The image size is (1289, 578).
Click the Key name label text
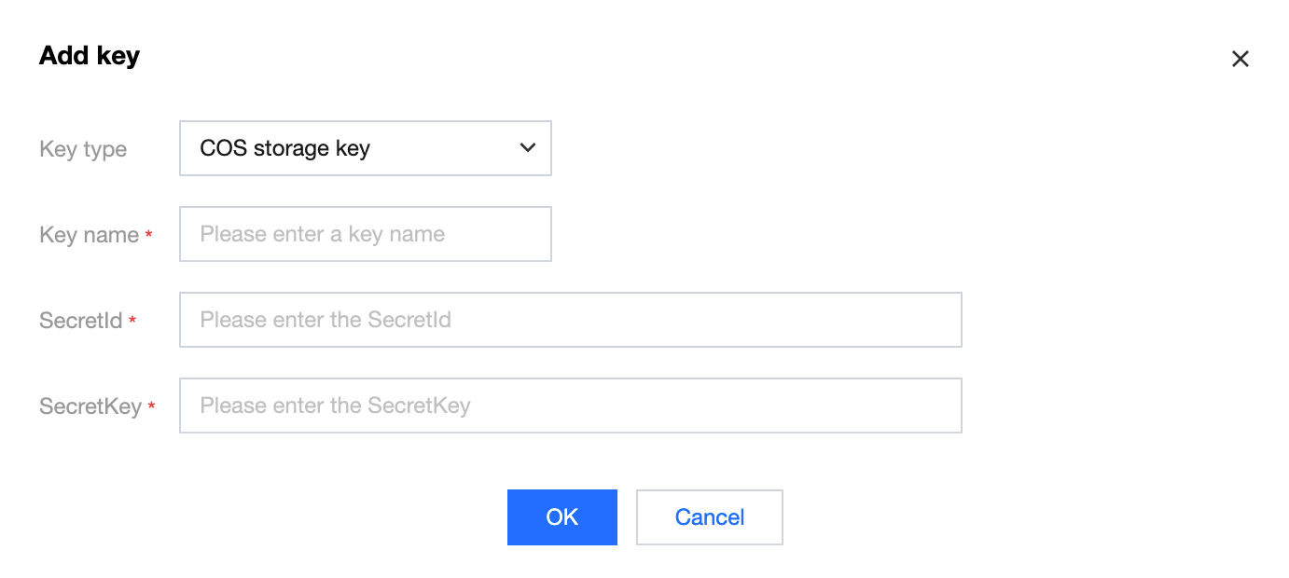(89, 235)
